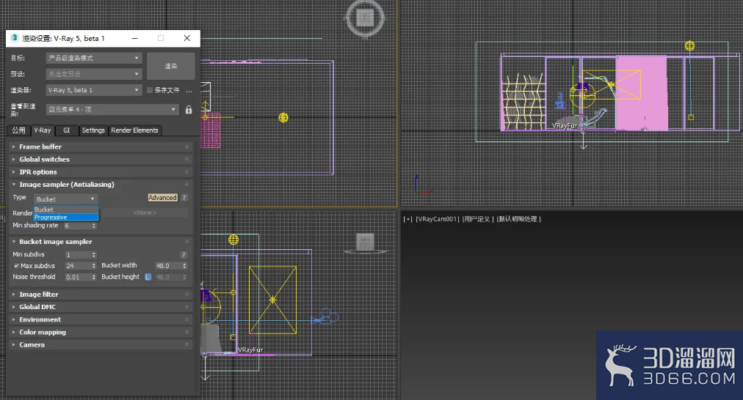Open the [VRayCam001] viewport camera menu
Screen dimensions: 743x400
coord(438,219)
